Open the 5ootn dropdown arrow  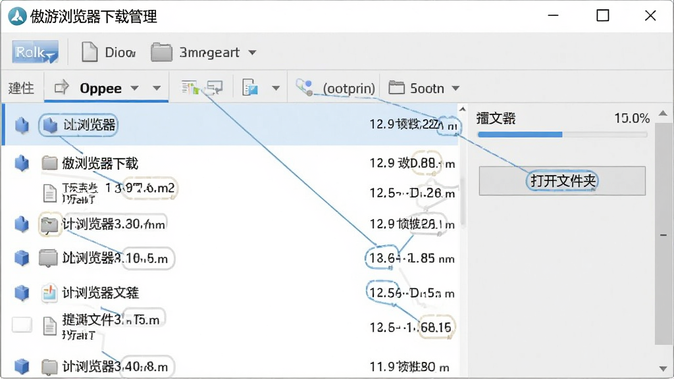[x=455, y=89]
